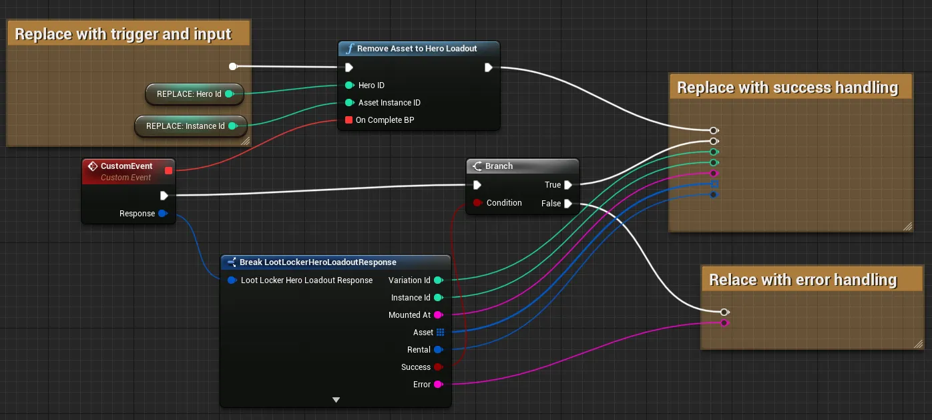The image size is (932, 420).
Task: Click exec input pin in error handling comment
Action: click(724, 312)
